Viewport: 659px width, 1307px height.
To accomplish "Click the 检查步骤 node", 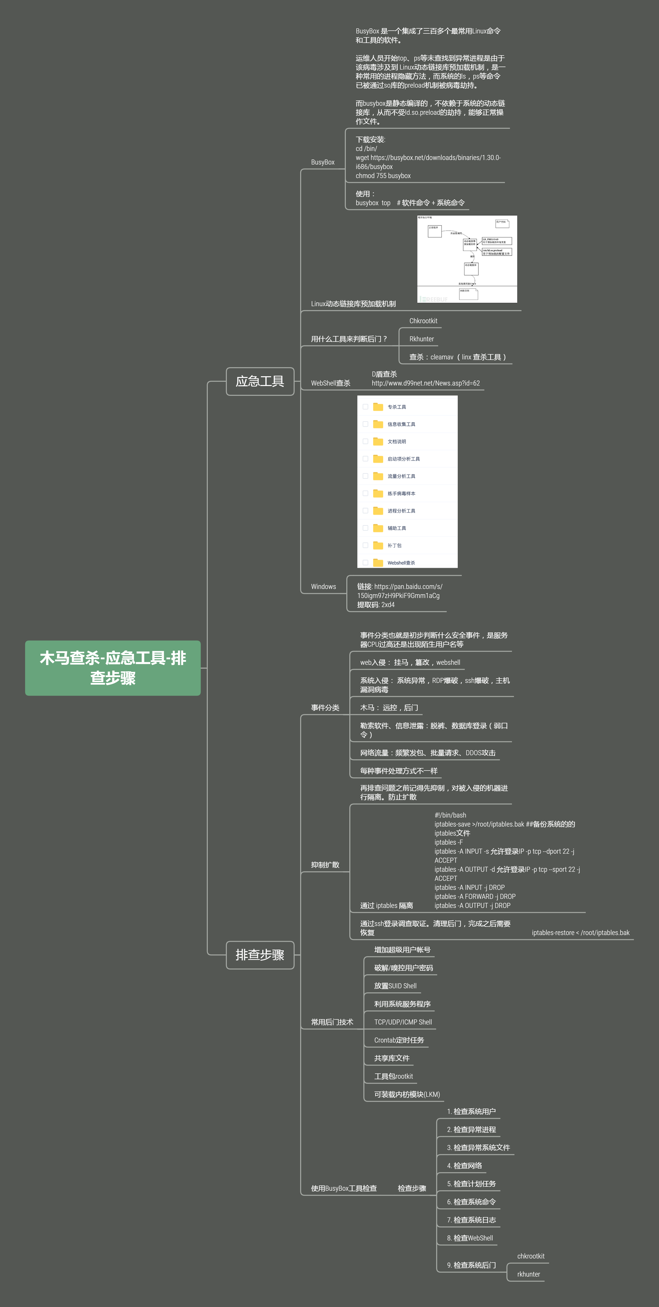I will (412, 1188).
